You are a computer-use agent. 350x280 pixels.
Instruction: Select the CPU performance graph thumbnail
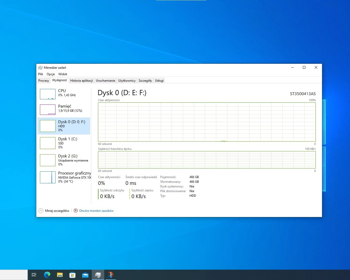(x=48, y=94)
